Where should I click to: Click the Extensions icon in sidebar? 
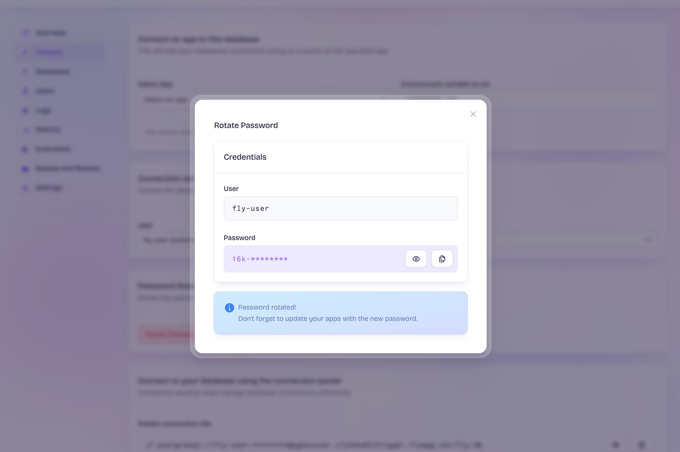25,149
